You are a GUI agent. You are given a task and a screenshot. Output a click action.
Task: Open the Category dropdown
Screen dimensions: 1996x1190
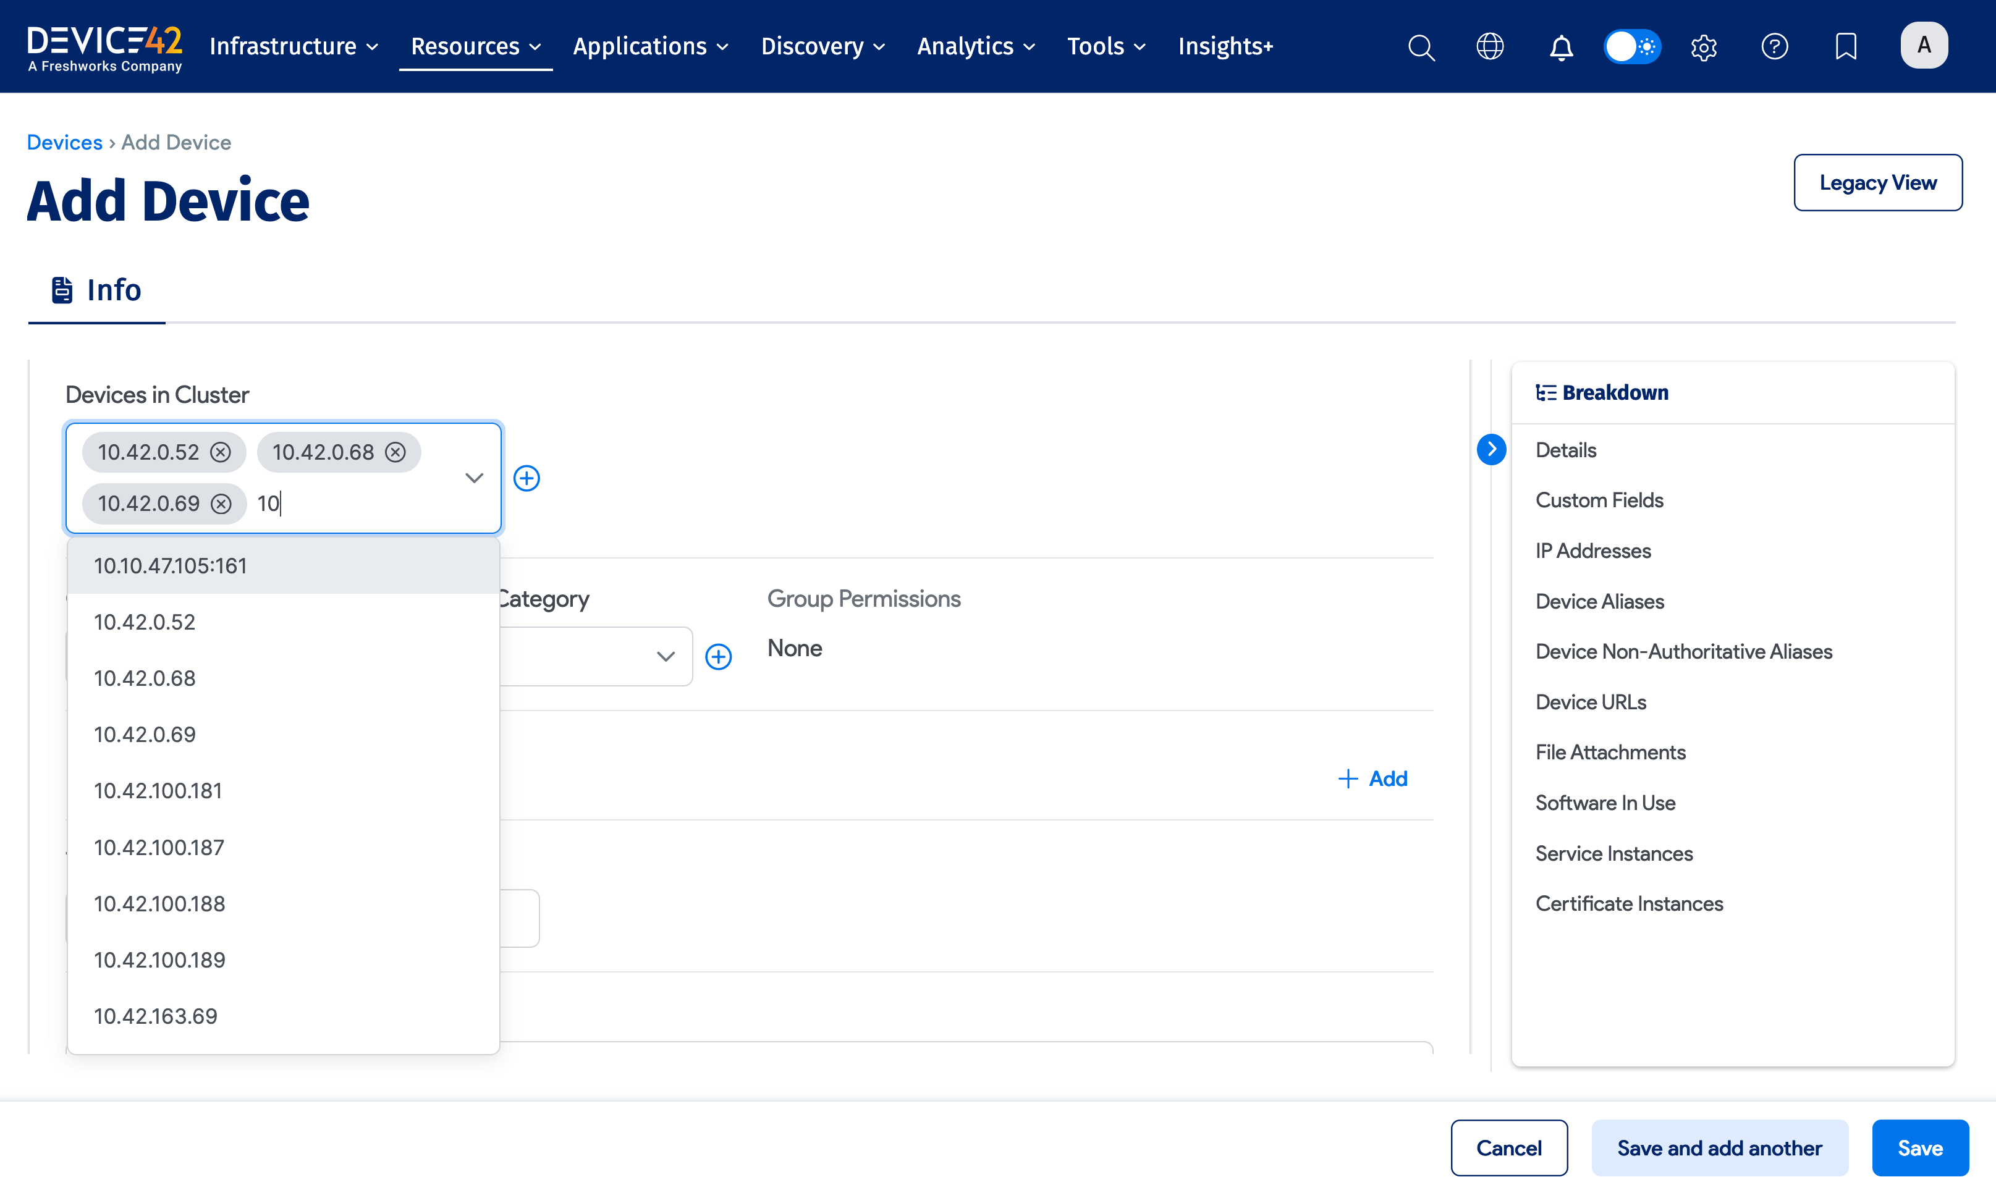click(666, 656)
